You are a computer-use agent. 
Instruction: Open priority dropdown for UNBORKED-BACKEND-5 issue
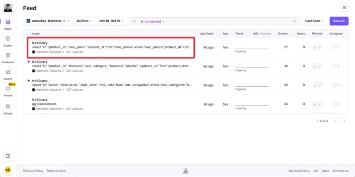pos(317,66)
